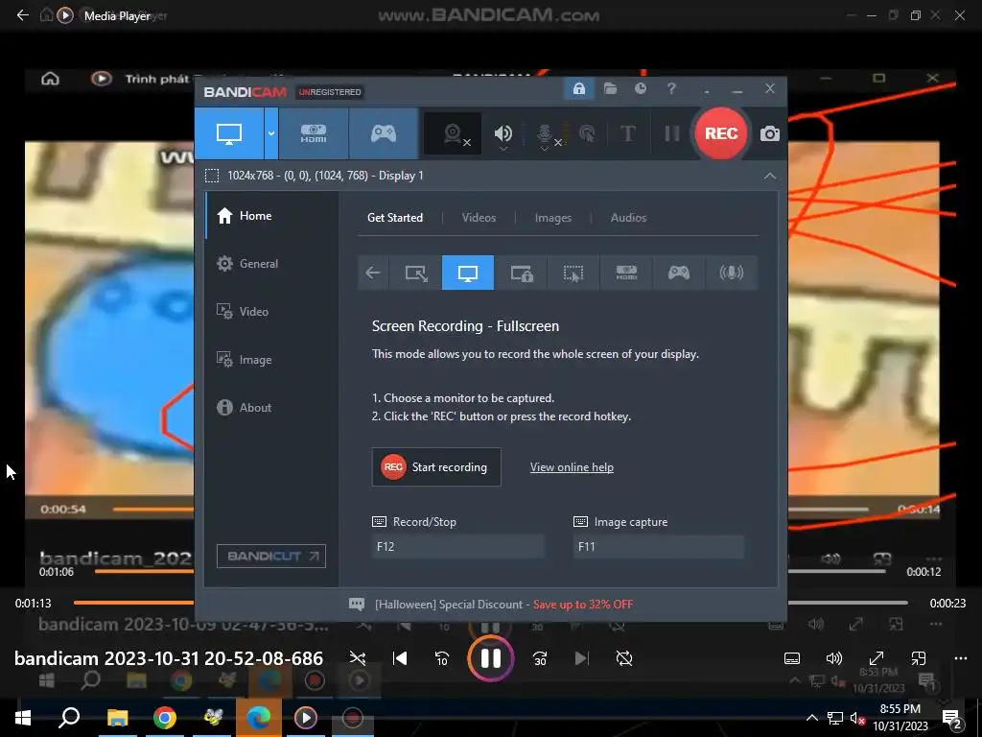The width and height of the screenshot is (982, 737).
Task: Select Bandicam screen recording mode monitor icon
Action: 229,133
